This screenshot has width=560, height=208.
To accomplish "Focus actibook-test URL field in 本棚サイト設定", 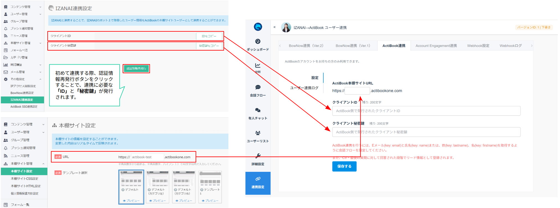I will tap(148, 157).
